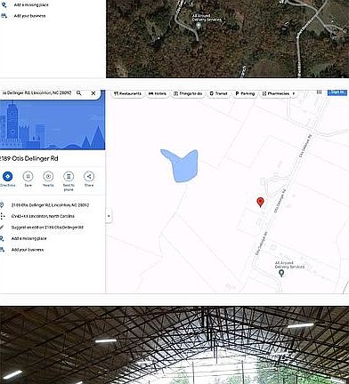The image size is (349, 384).
Task: Click the Save icon button
Action: (x=28, y=176)
